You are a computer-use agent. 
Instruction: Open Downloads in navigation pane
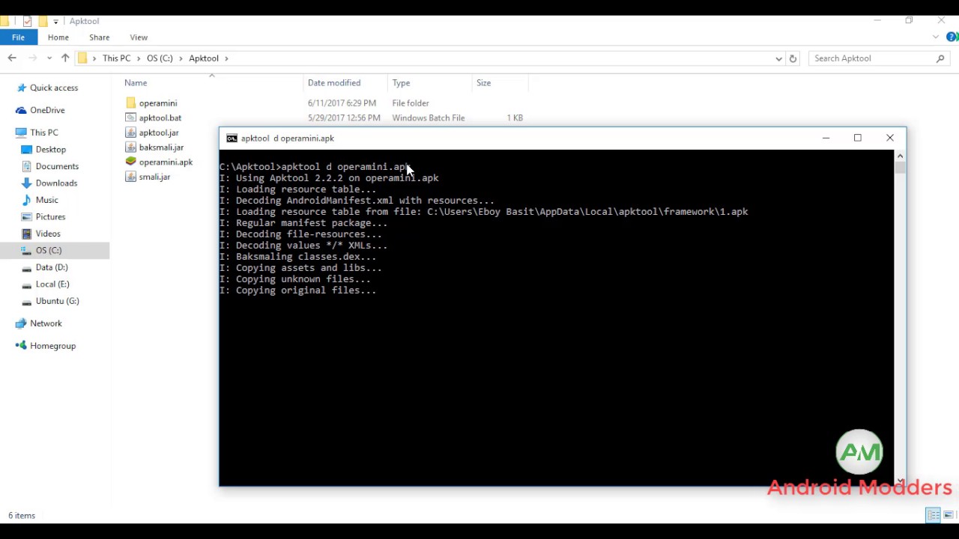(56, 183)
